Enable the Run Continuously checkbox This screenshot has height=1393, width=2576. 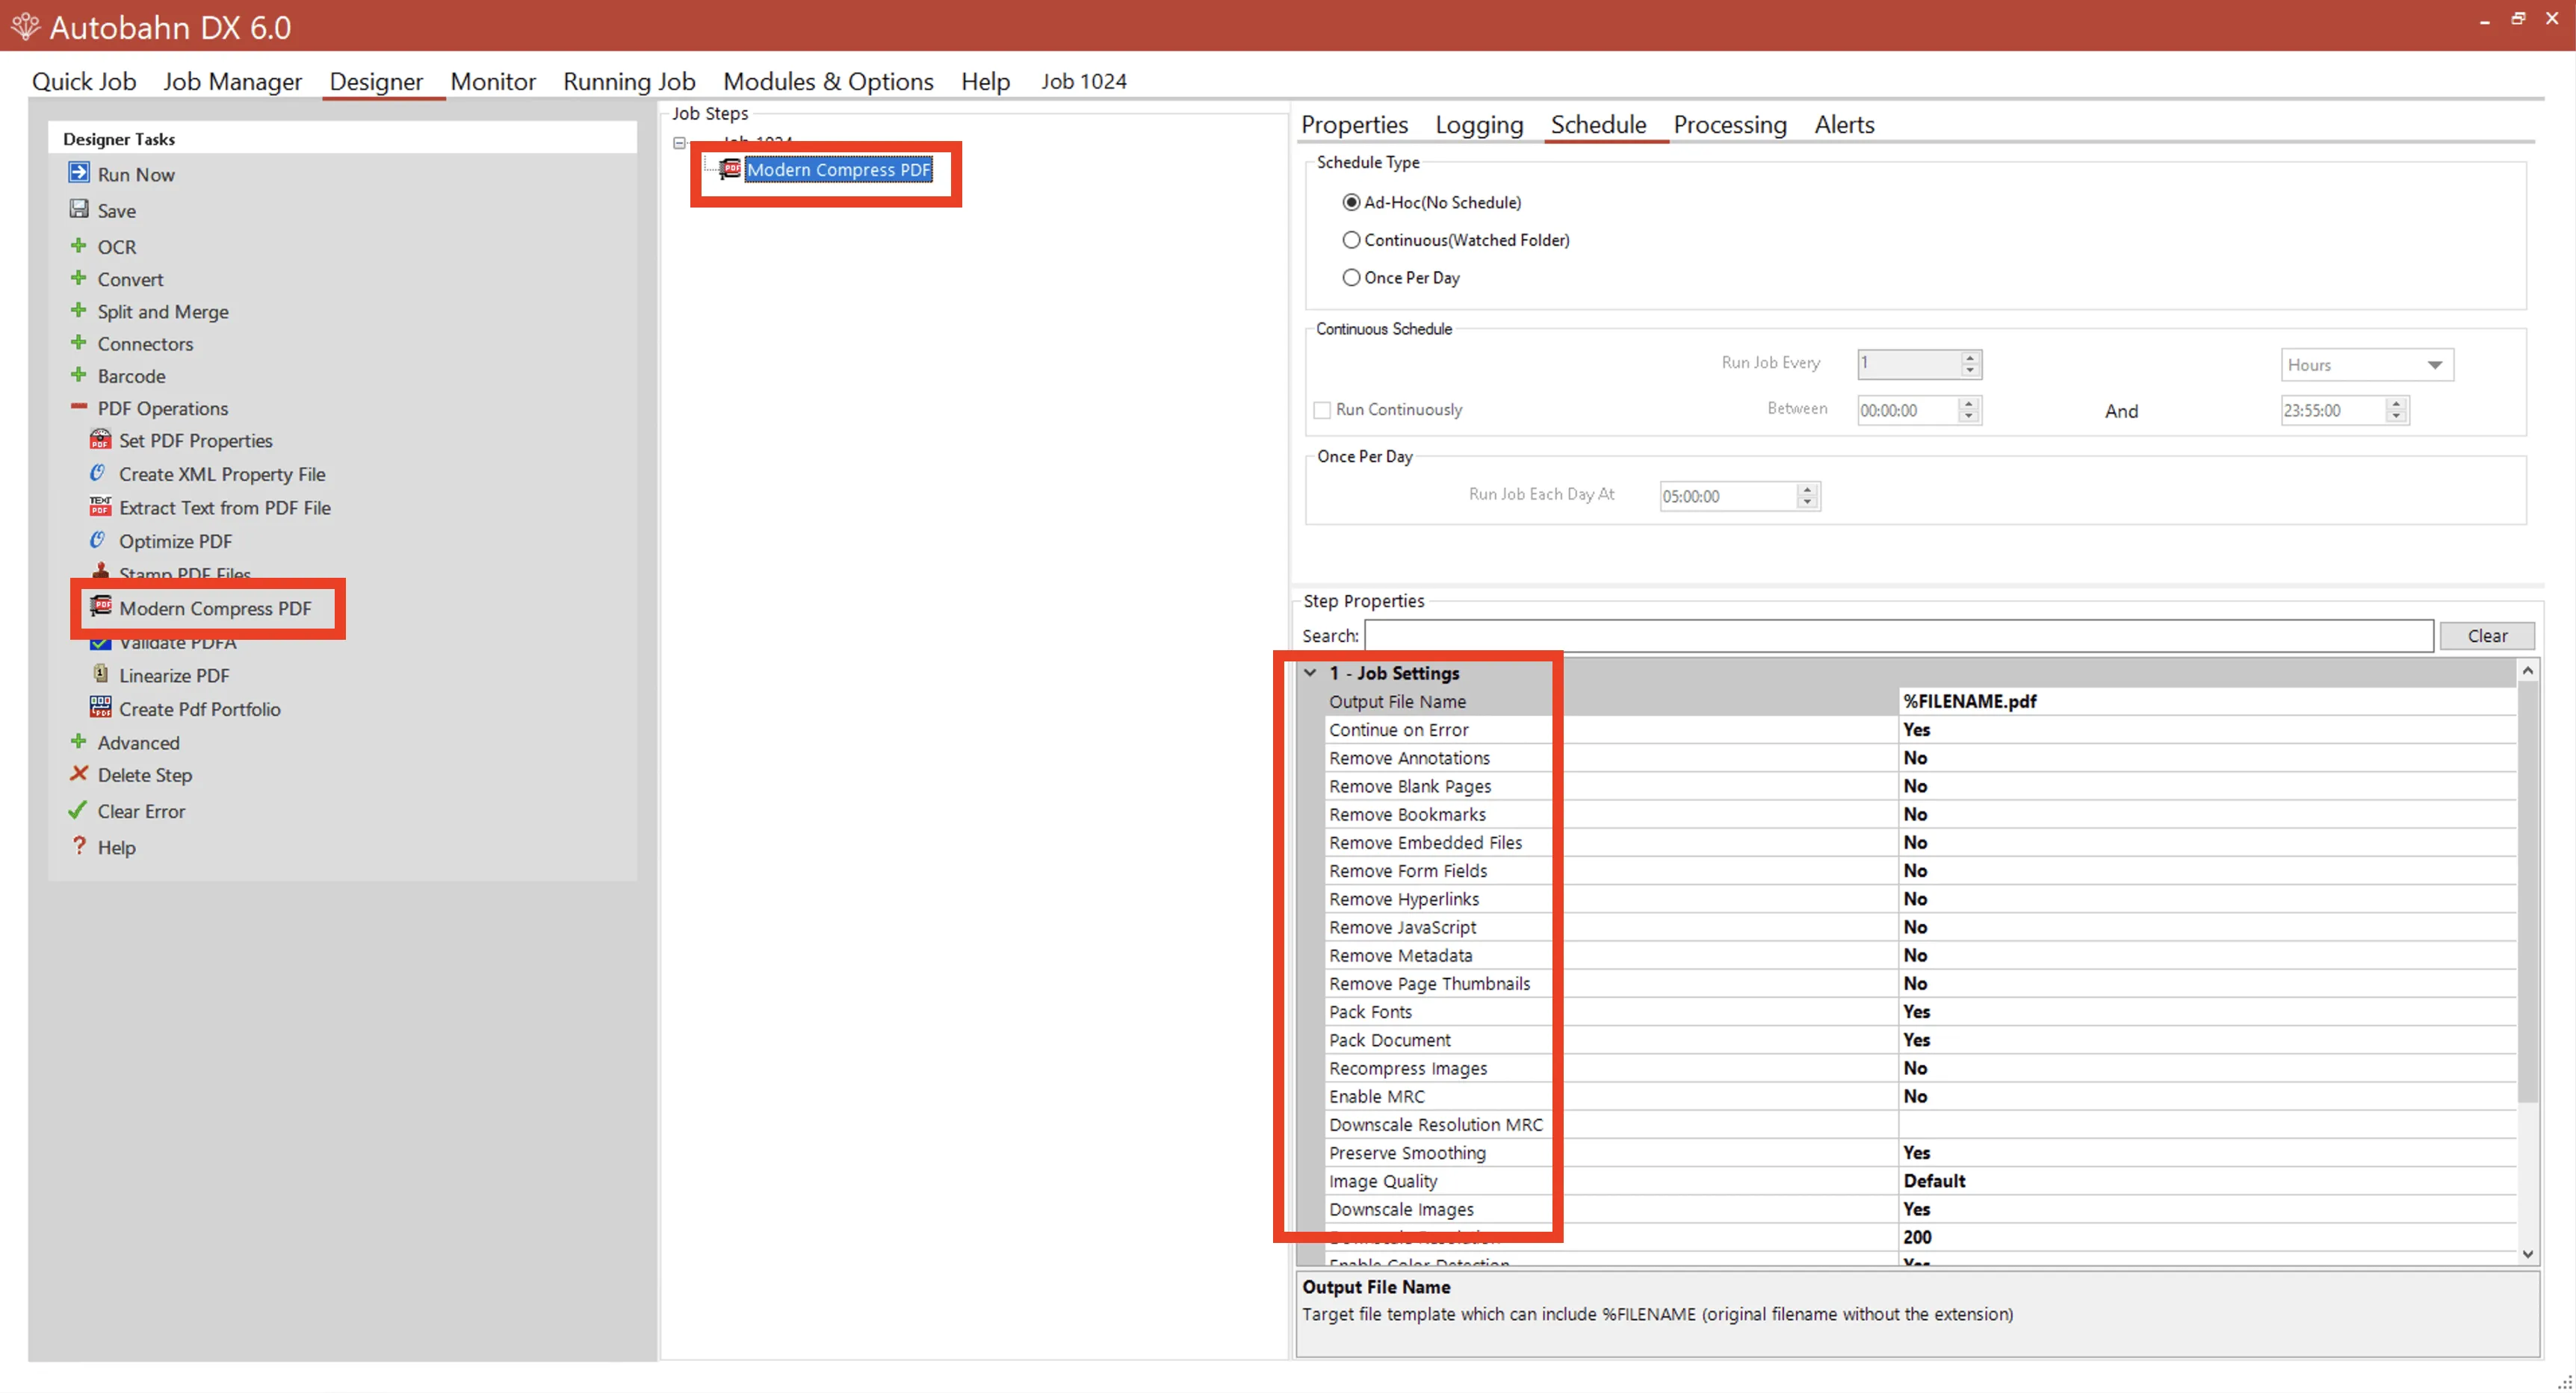[1322, 410]
